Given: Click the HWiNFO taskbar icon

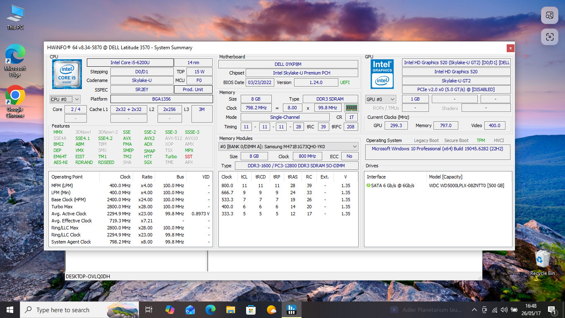Looking at the screenshot, I should (291, 310).
